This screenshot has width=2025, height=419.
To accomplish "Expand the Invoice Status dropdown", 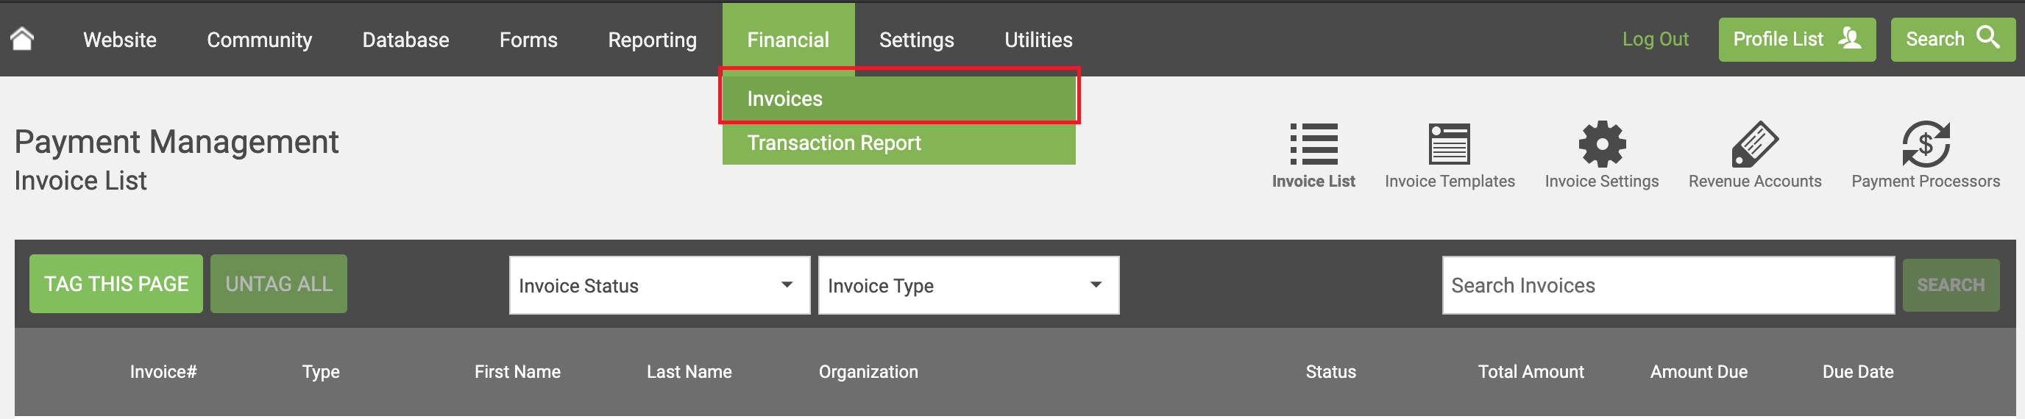I will (659, 286).
